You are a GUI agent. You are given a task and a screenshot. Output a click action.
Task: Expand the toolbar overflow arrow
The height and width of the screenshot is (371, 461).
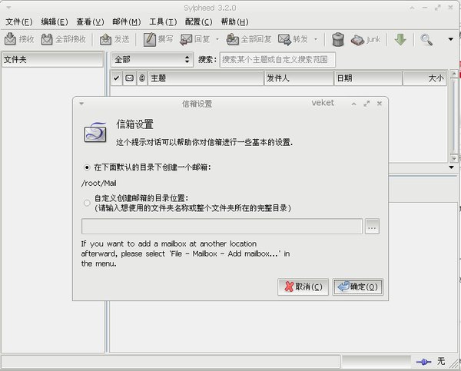tap(451, 39)
